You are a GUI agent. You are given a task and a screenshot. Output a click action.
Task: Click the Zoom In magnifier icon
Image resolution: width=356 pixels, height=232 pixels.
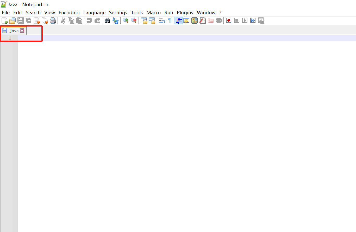pyautogui.click(x=126, y=21)
